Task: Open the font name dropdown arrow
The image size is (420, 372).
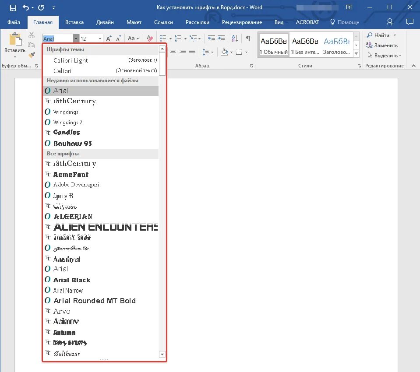Action: click(x=76, y=39)
